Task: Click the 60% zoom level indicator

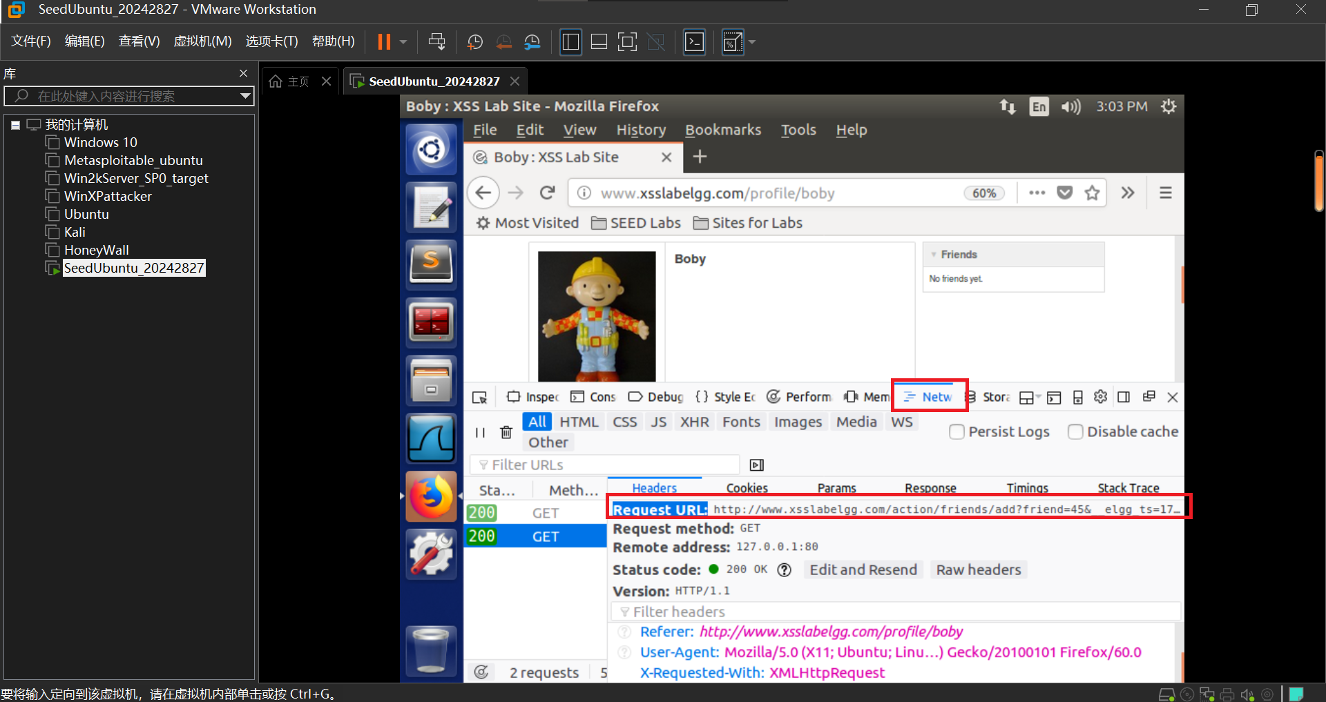Action: pyautogui.click(x=984, y=193)
